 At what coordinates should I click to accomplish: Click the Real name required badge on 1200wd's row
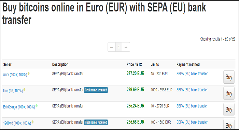click(96, 122)
